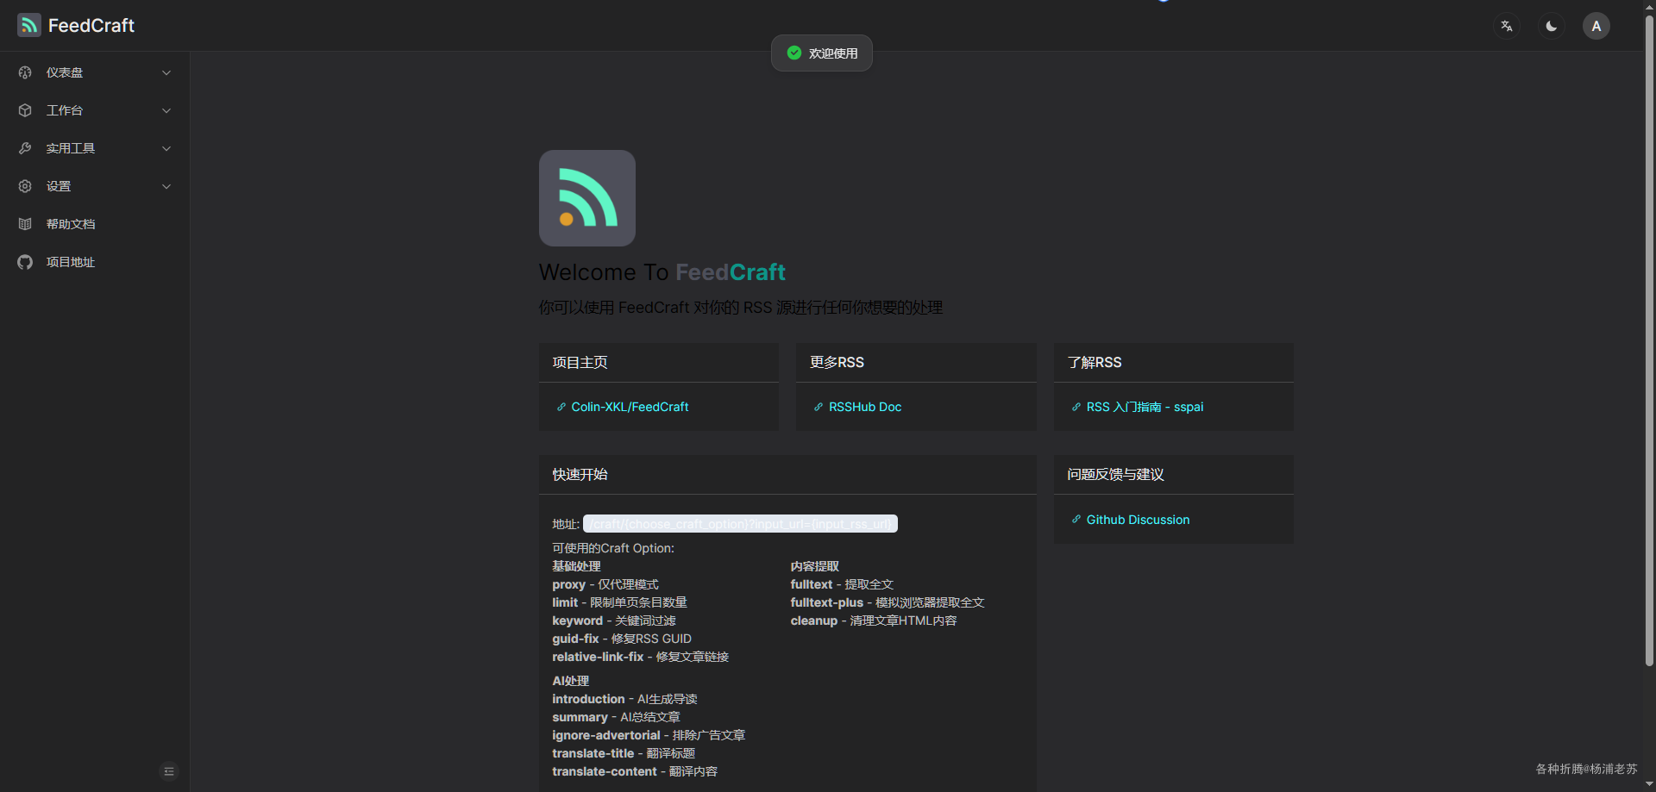Click the 仪表盘 dashboard icon

click(x=25, y=72)
